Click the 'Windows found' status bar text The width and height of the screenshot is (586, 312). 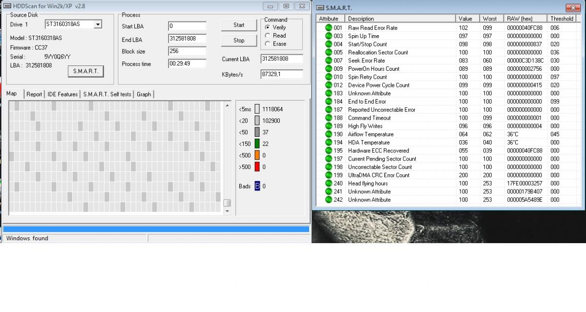(27, 238)
